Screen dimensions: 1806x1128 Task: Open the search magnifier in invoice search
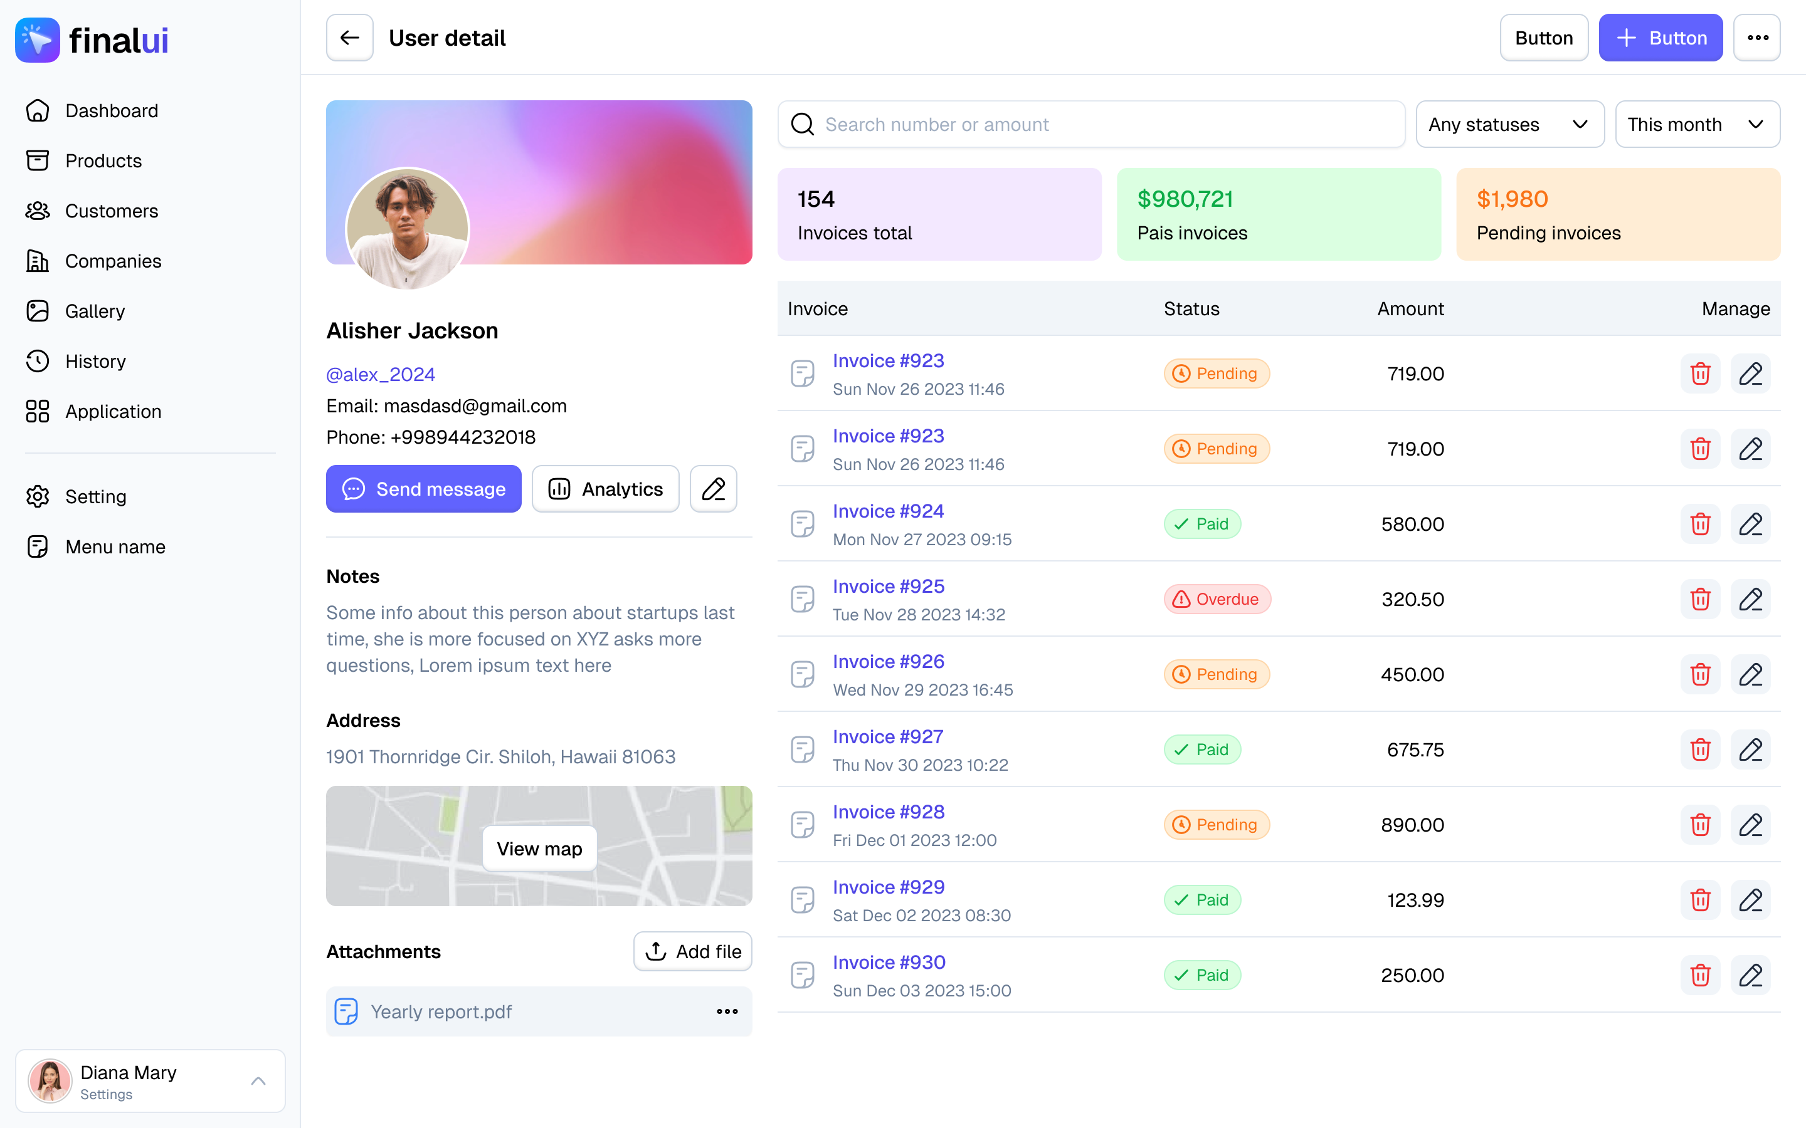(x=802, y=124)
